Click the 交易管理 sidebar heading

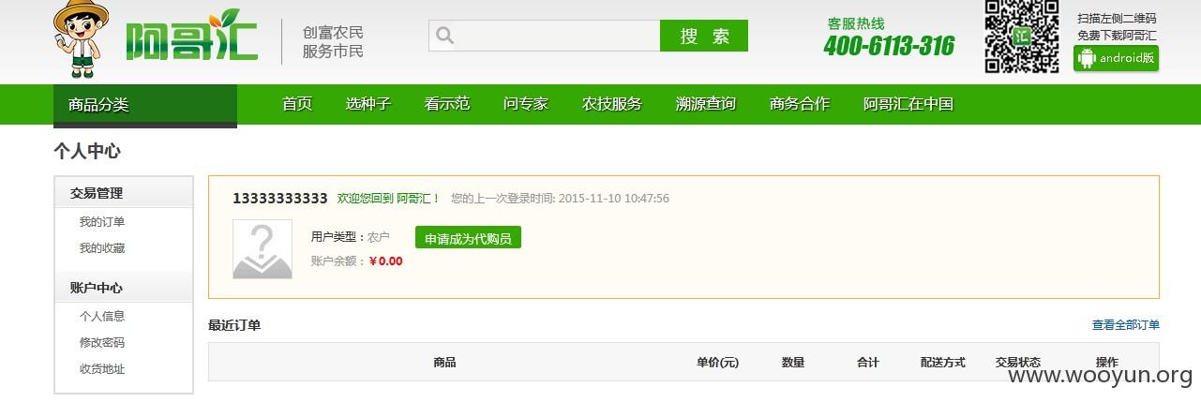pyautogui.click(x=97, y=193)
